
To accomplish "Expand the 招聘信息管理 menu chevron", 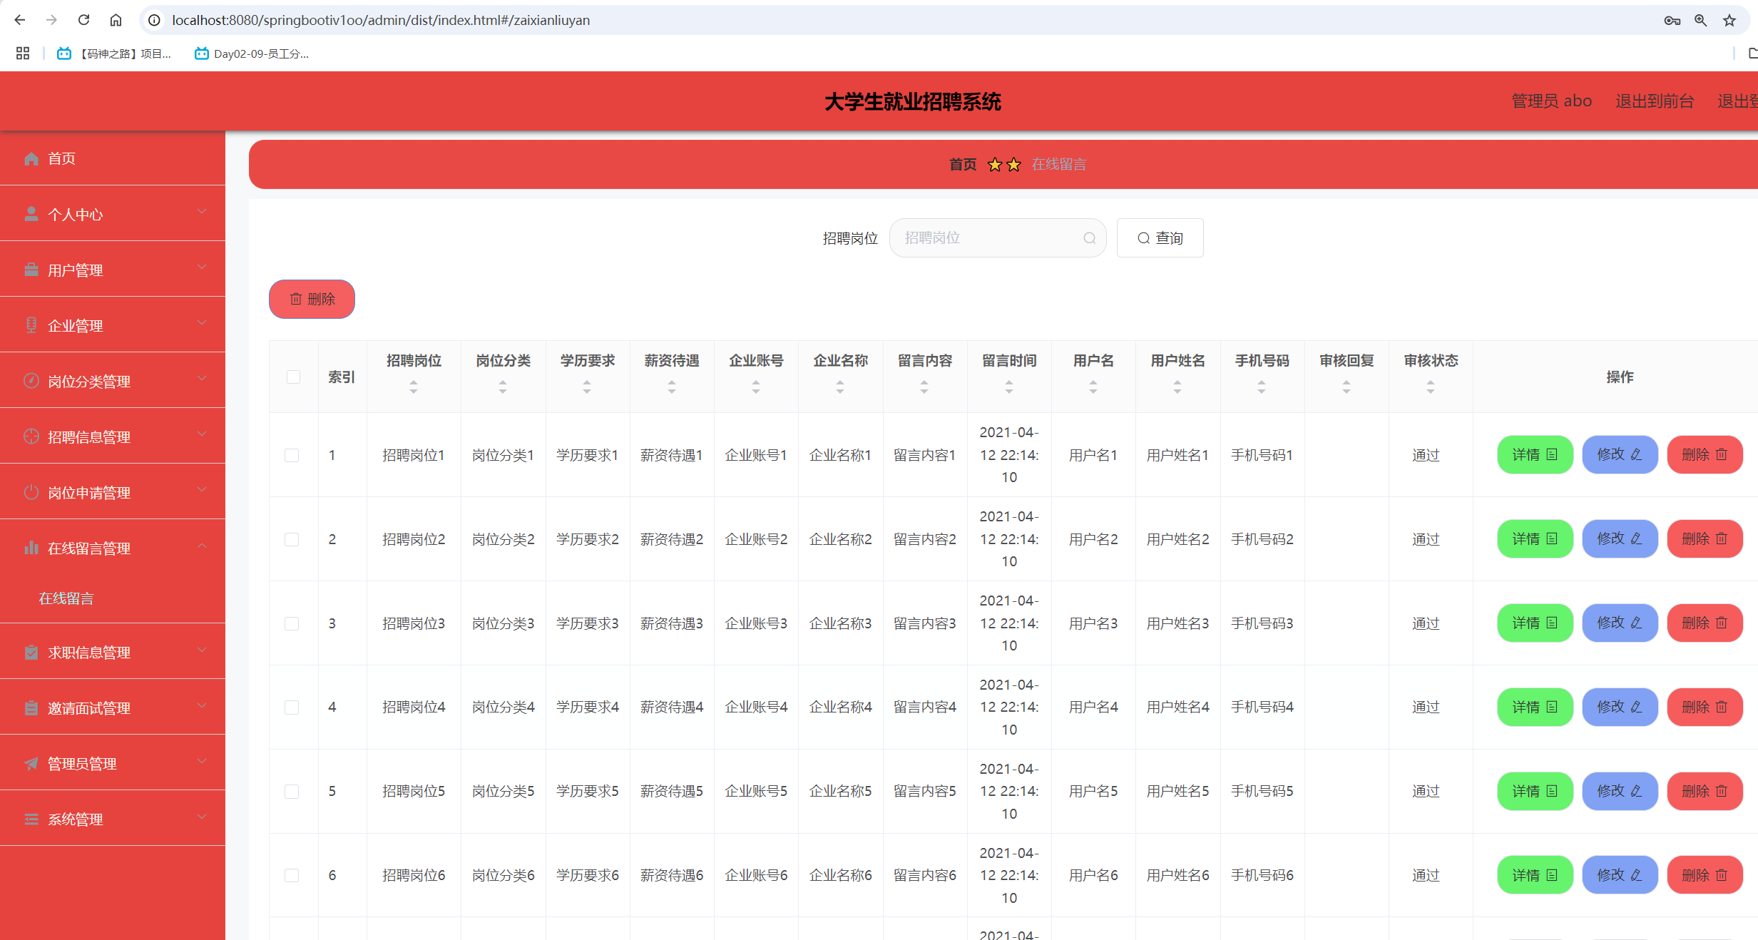I will pos(202,434).
